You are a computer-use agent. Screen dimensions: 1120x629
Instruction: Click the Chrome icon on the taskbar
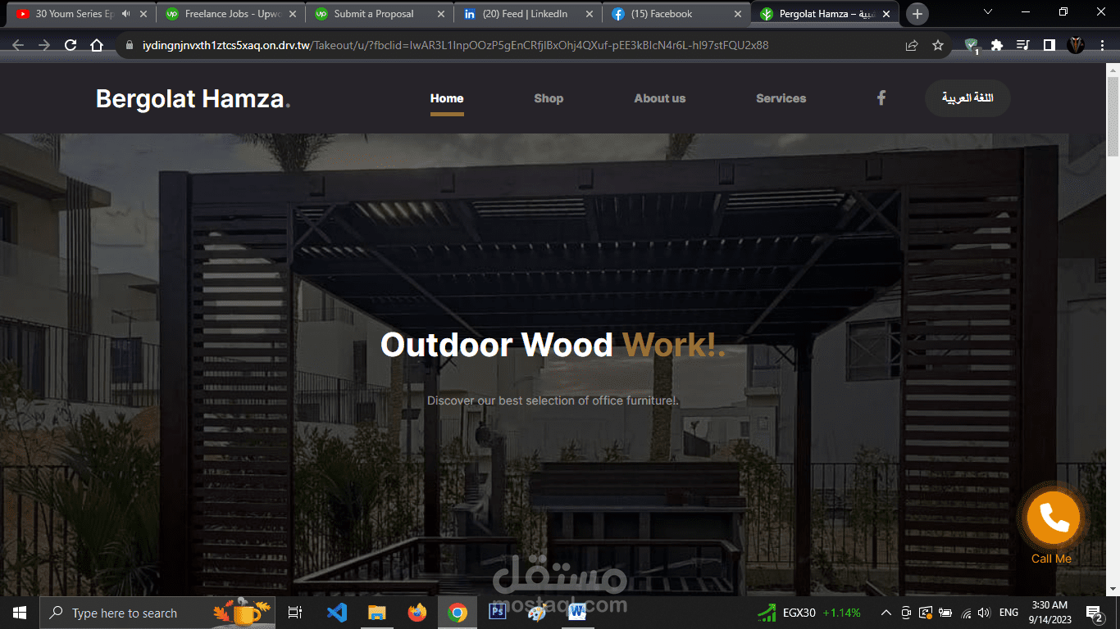coord(458,613)
